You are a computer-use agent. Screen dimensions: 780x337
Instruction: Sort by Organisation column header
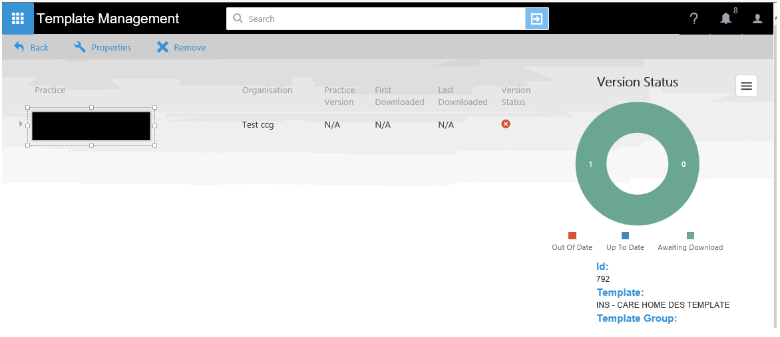click(x=267, y=90)
